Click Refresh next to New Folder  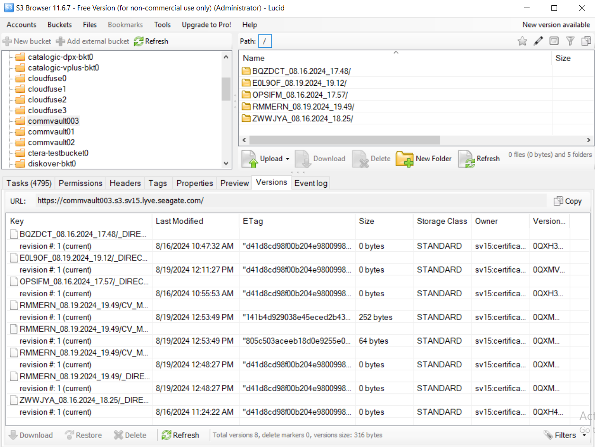[479, 159]
